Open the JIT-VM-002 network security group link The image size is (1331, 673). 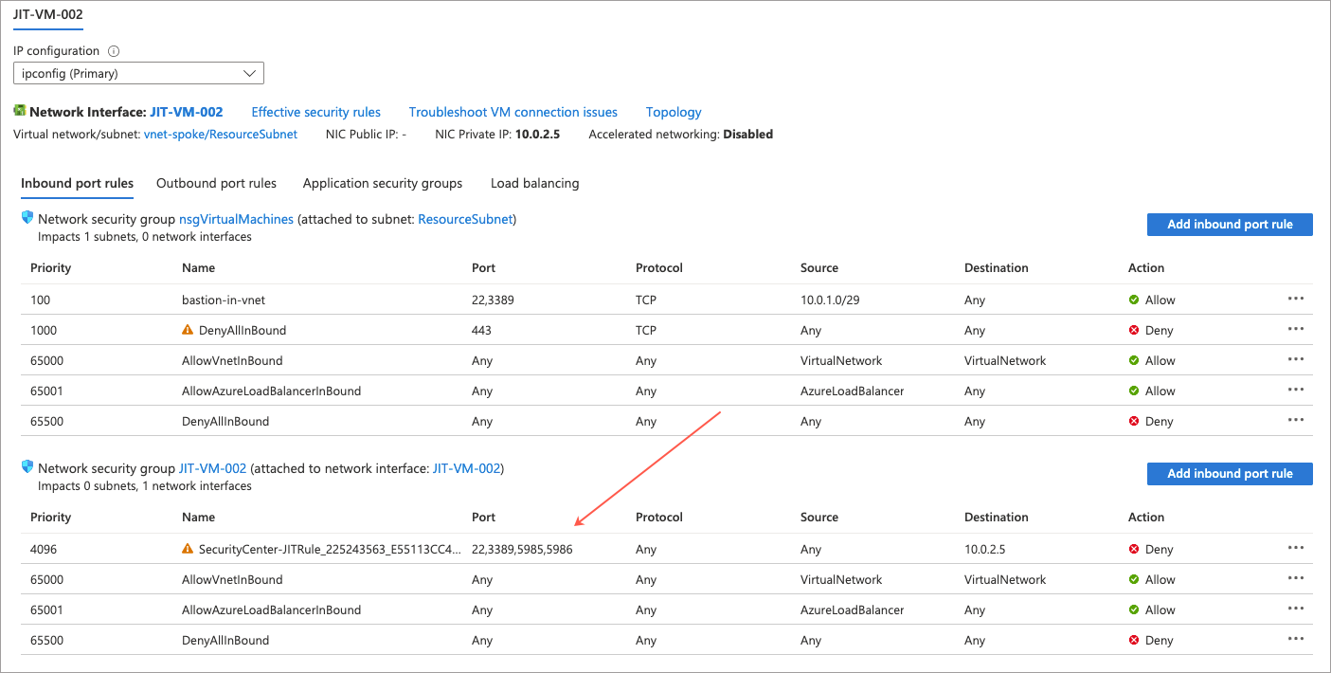pyautogui.click(x=212, y=468)
